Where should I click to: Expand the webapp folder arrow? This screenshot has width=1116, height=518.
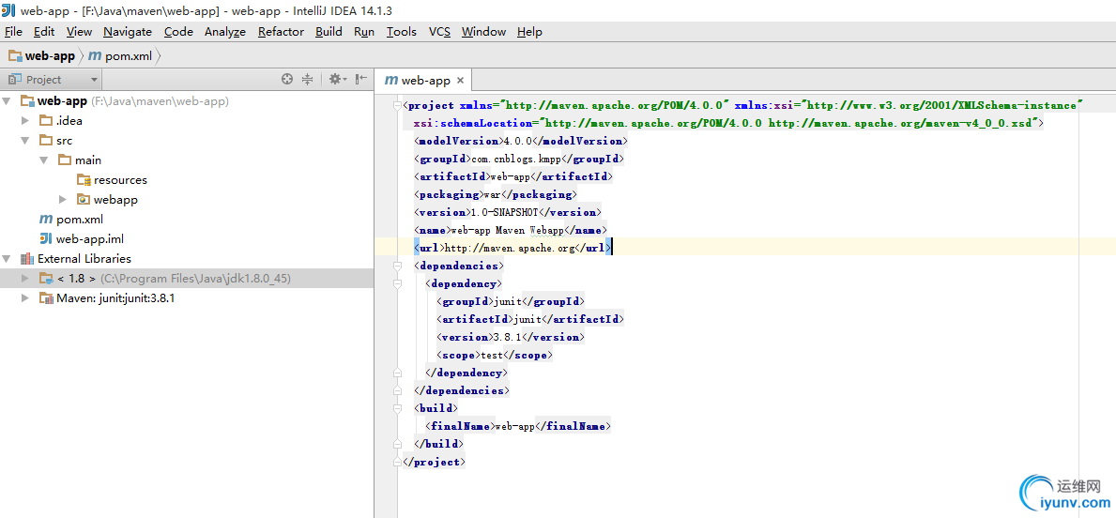(63, 200)
